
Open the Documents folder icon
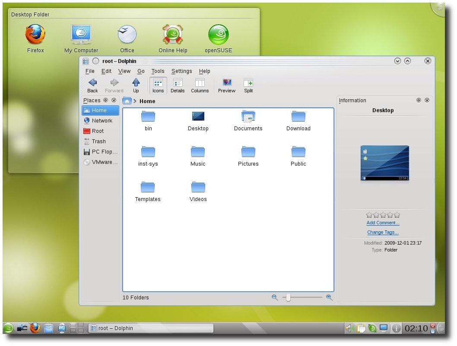tap(248, 116)
